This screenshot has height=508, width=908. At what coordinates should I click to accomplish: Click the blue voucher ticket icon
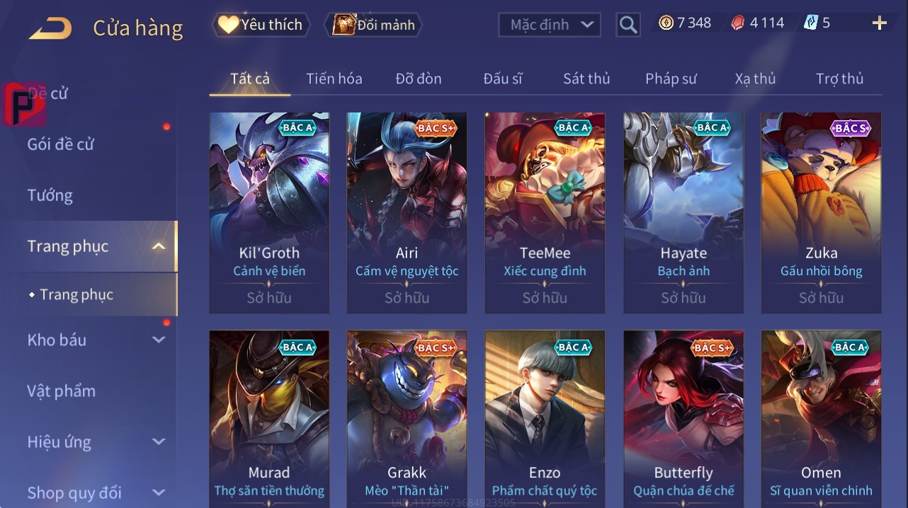click(x=810, y=23)
